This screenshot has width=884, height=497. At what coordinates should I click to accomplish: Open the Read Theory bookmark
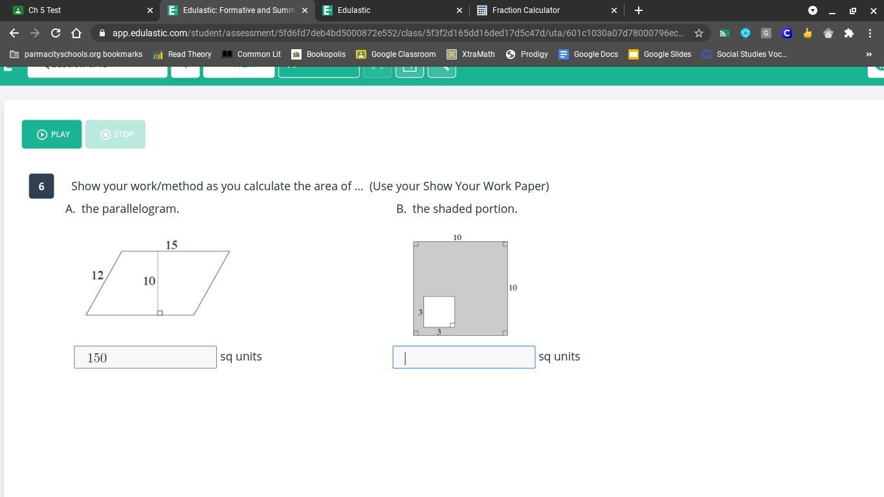point(182,54)
